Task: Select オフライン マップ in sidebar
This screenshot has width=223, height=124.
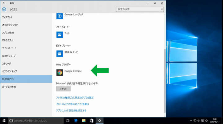Action: tap(26, 71)
